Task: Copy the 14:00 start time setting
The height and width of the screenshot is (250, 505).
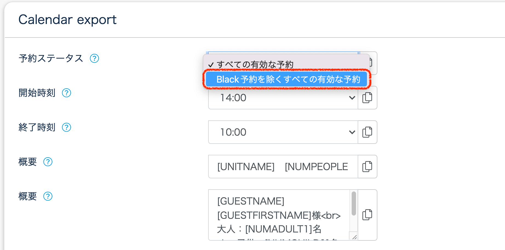Action: pyautogui.click(x=367, y=98)
